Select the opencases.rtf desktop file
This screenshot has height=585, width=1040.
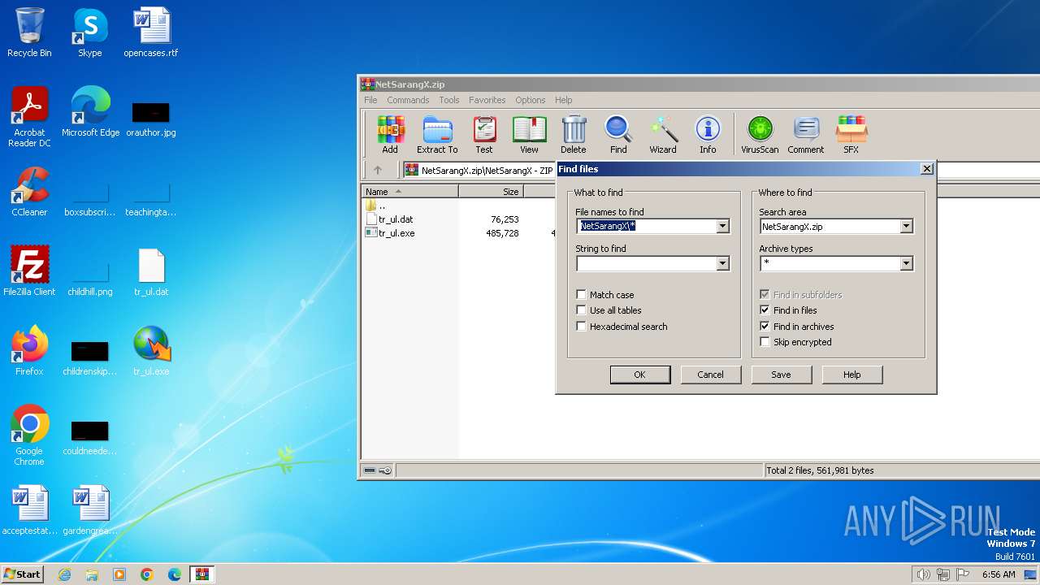pos(151,32)
